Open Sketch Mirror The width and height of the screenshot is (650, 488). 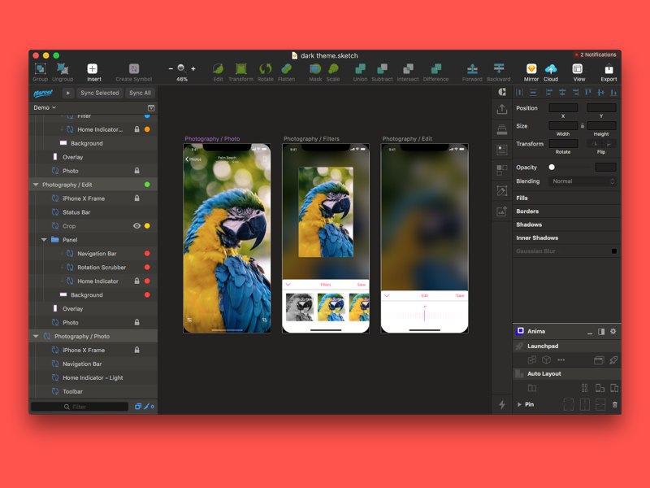pos(531,68)
